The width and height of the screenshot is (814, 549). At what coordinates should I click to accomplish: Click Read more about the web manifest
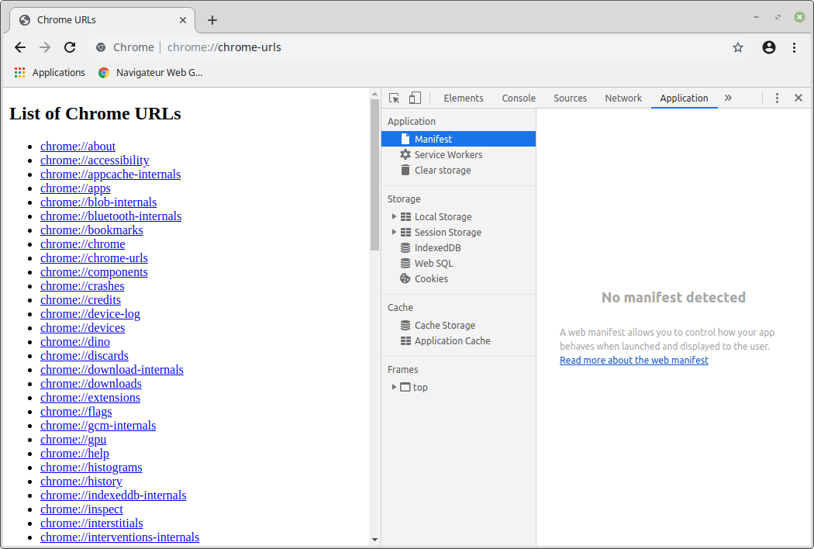click(633, 361)
